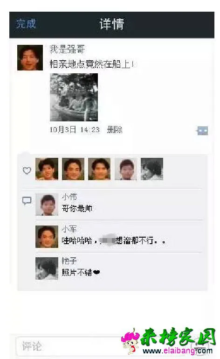The height and width of the screenshot is (359, 220).
Task: Delete the post via 删除 link
Action: coord(115,130)
